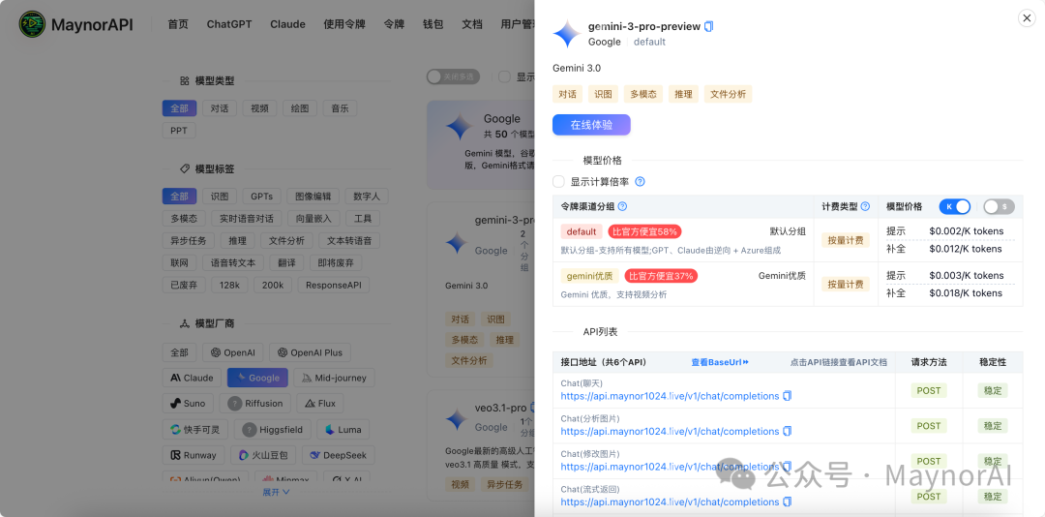Expand the vendor list with 展开
This screenshot has height=517, width=1045.
pos(276,493)
